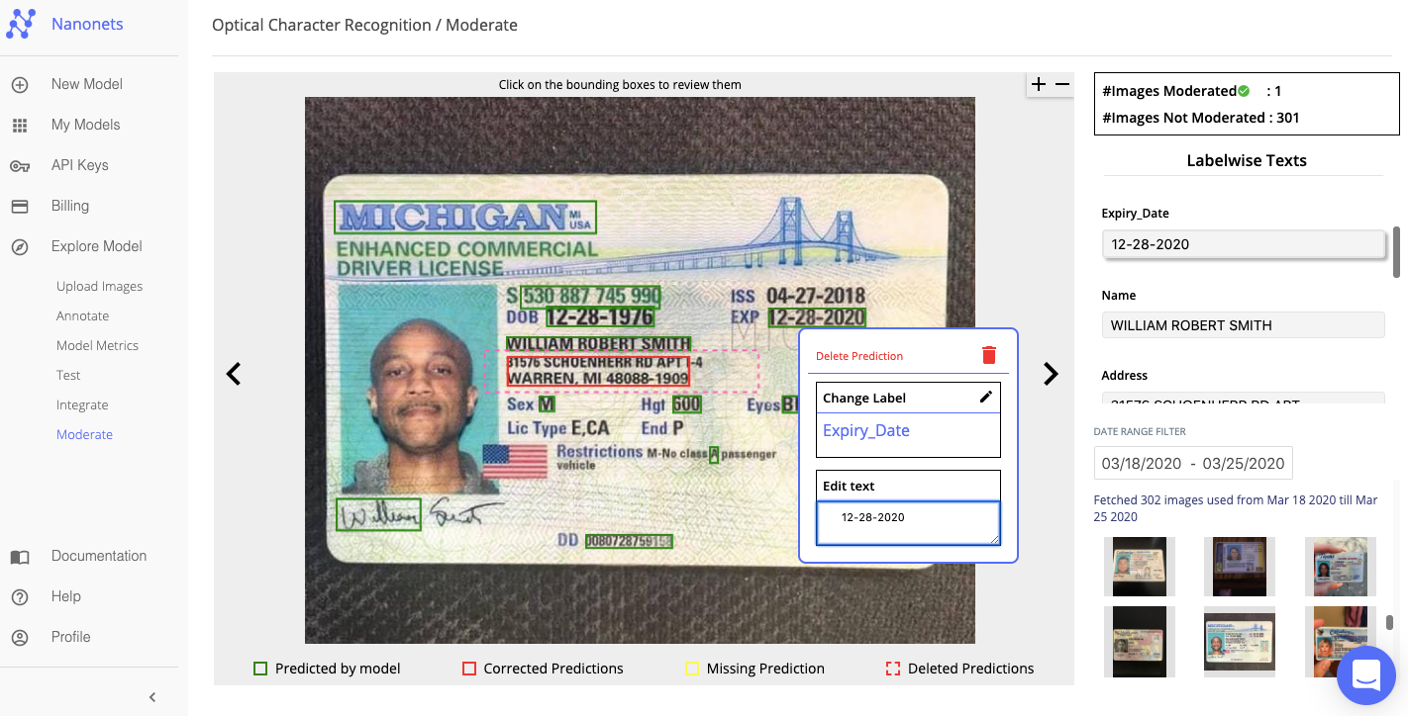The image size is (1408, 716).
Task: Select the Expiry_Date label option
Action: (x=865, y=431)
